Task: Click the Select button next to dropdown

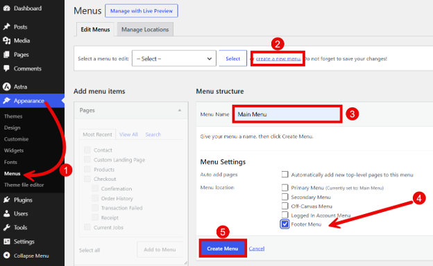Action: click(232, 58)
